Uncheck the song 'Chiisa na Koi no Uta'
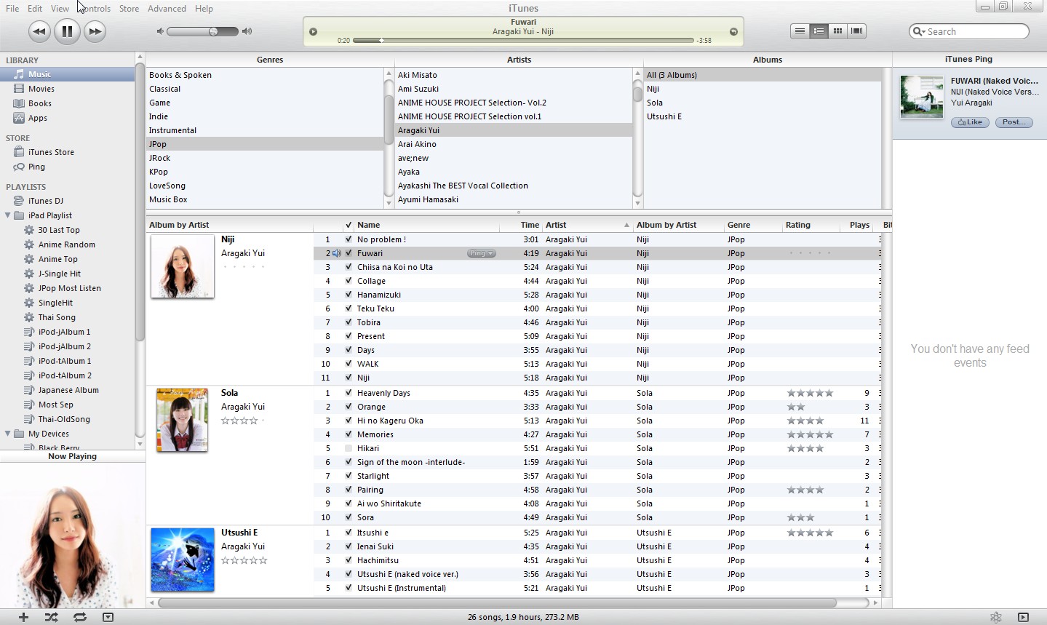The width and height of the screenshot is (1047, 625). tap(349, 267)
